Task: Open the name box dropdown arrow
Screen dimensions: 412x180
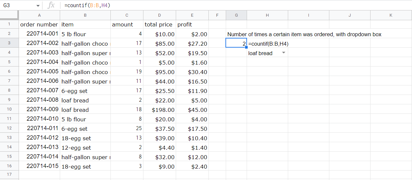Action: (x=38, y=6)
